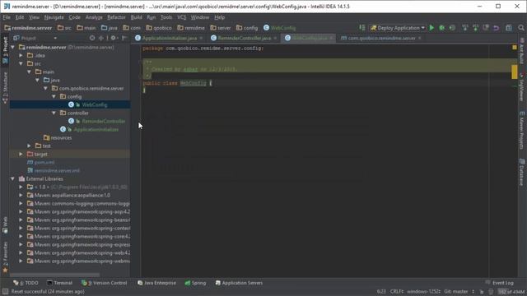Open the Project Structure icon
Image resolution: width=527 pixels, height=296 pixels.
tap(509, 28)
